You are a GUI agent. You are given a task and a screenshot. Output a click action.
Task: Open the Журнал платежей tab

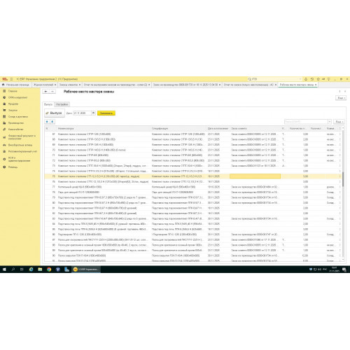point(45,85)
